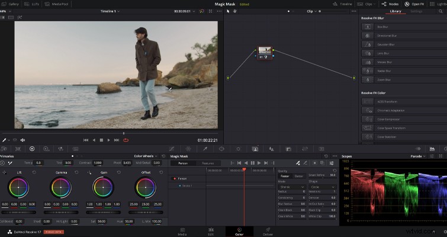Screen dimensions: 447x237
Task: Open the HDR wheels palette icon
Action: 46,149
